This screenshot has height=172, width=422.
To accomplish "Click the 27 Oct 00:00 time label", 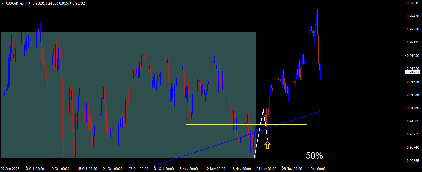I will [x=138, y=169].
